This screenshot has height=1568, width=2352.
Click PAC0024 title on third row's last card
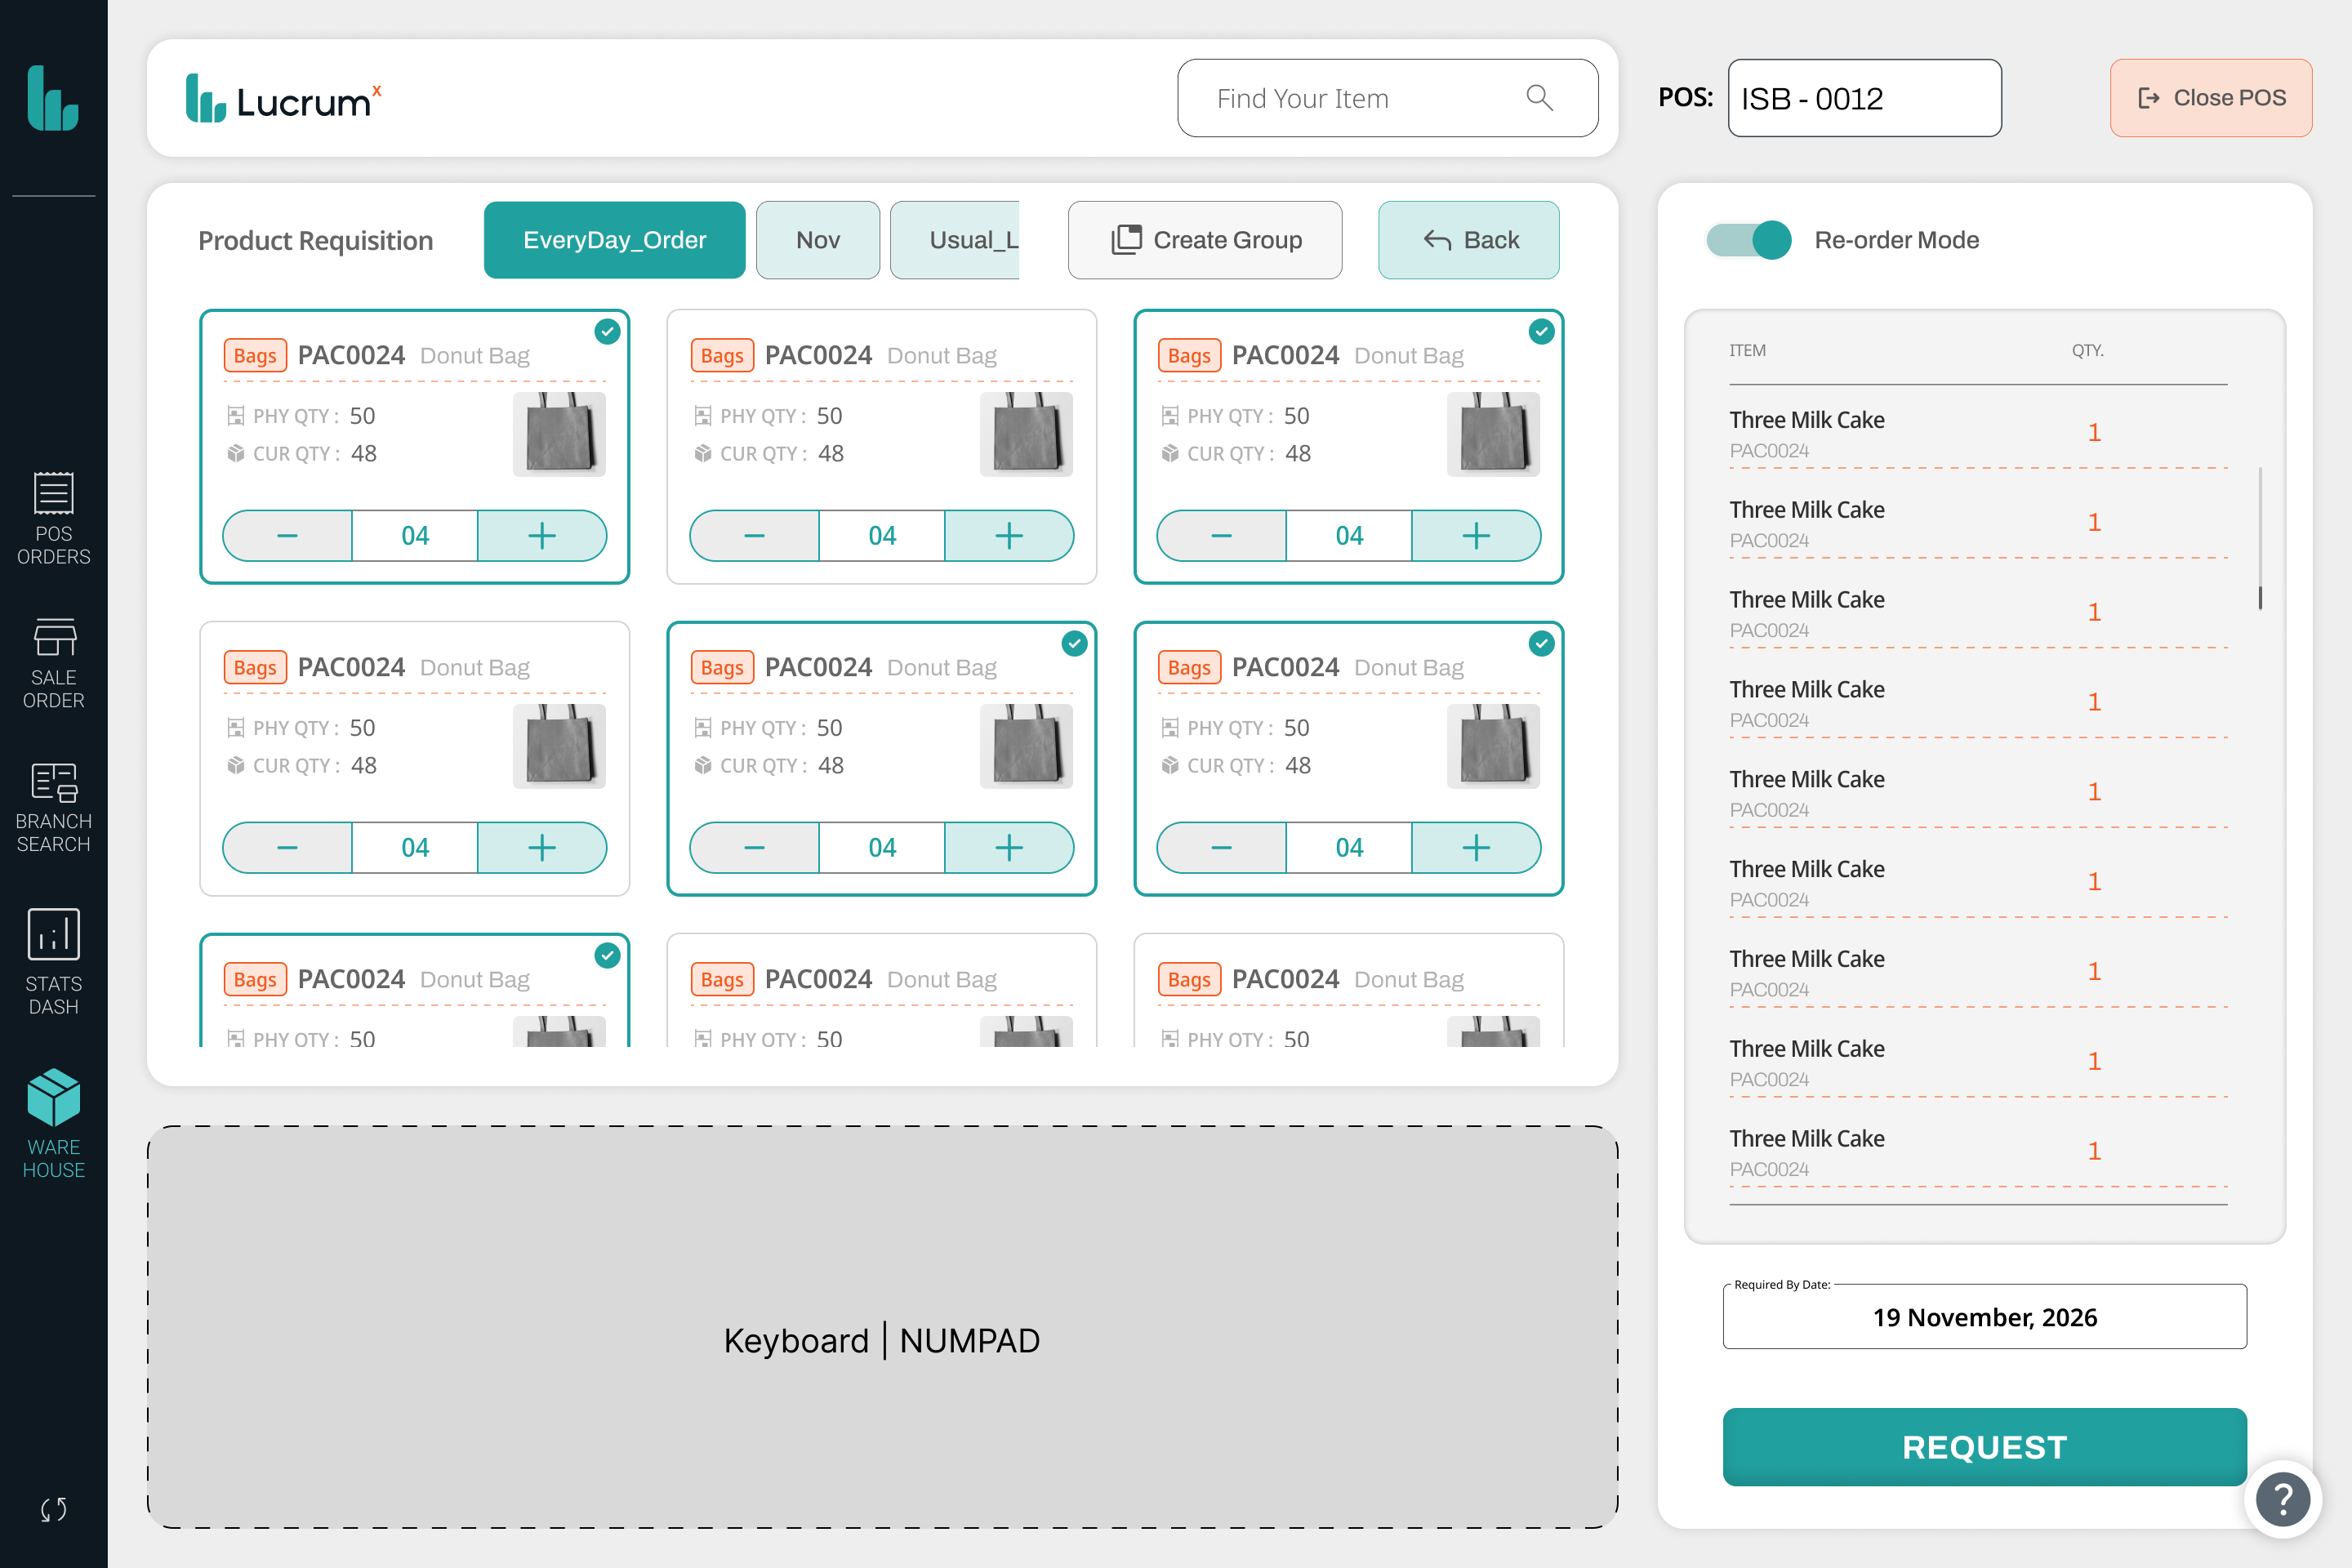(x=1285, y=979)
